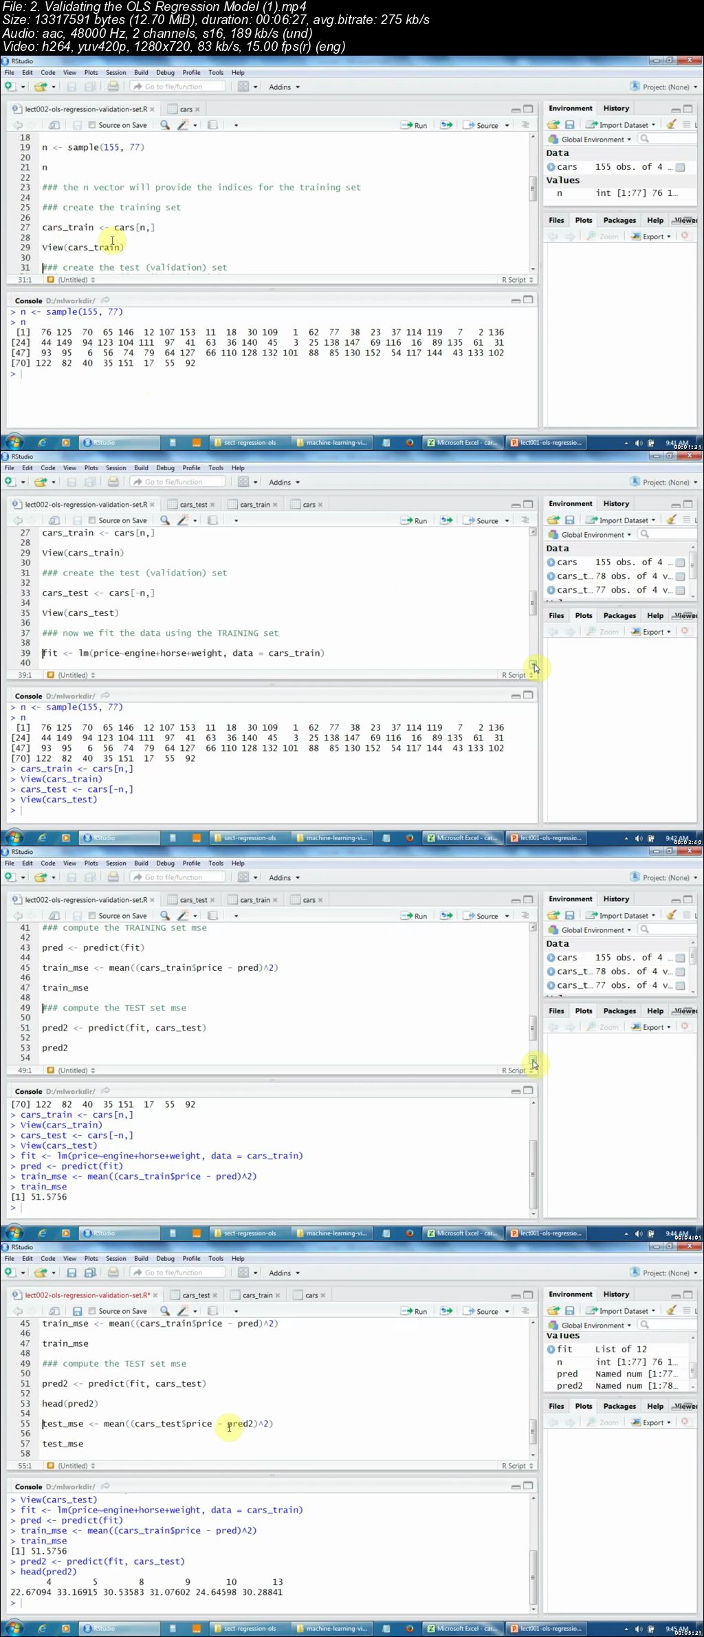
Task: Click Open File folder icon in second frame toolbar
Action: click(x=41, y=482)
